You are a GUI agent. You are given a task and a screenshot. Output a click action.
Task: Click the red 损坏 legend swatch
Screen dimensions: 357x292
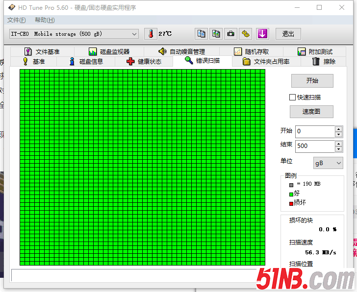click(x=291, y=203)
